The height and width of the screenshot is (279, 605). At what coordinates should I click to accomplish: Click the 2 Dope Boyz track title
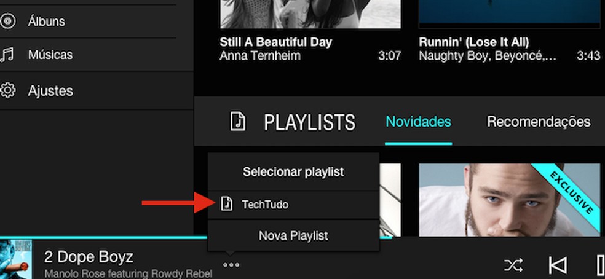[x=89, y=257]
